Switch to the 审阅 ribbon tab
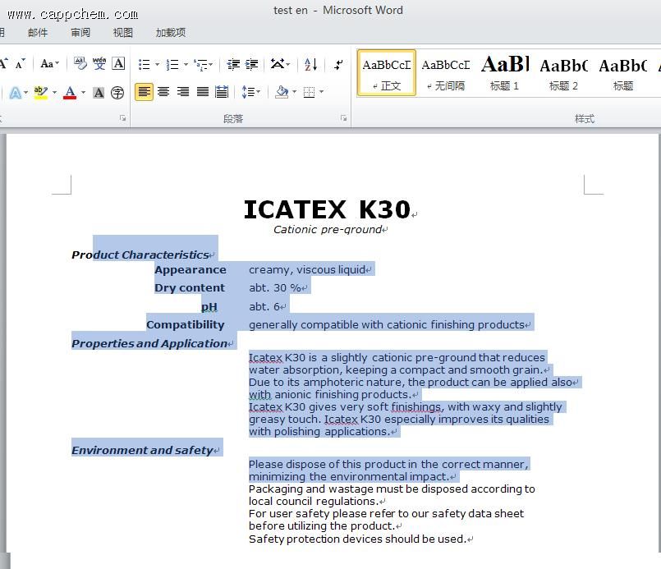 [80, 33]
